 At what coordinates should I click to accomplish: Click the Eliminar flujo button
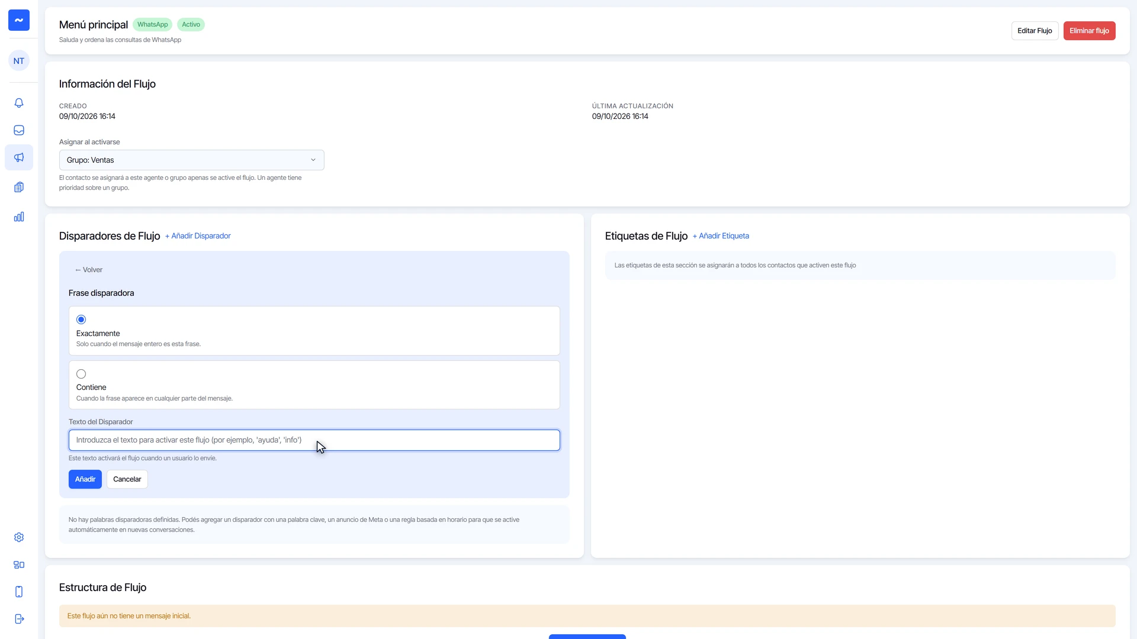(1089, 31)
